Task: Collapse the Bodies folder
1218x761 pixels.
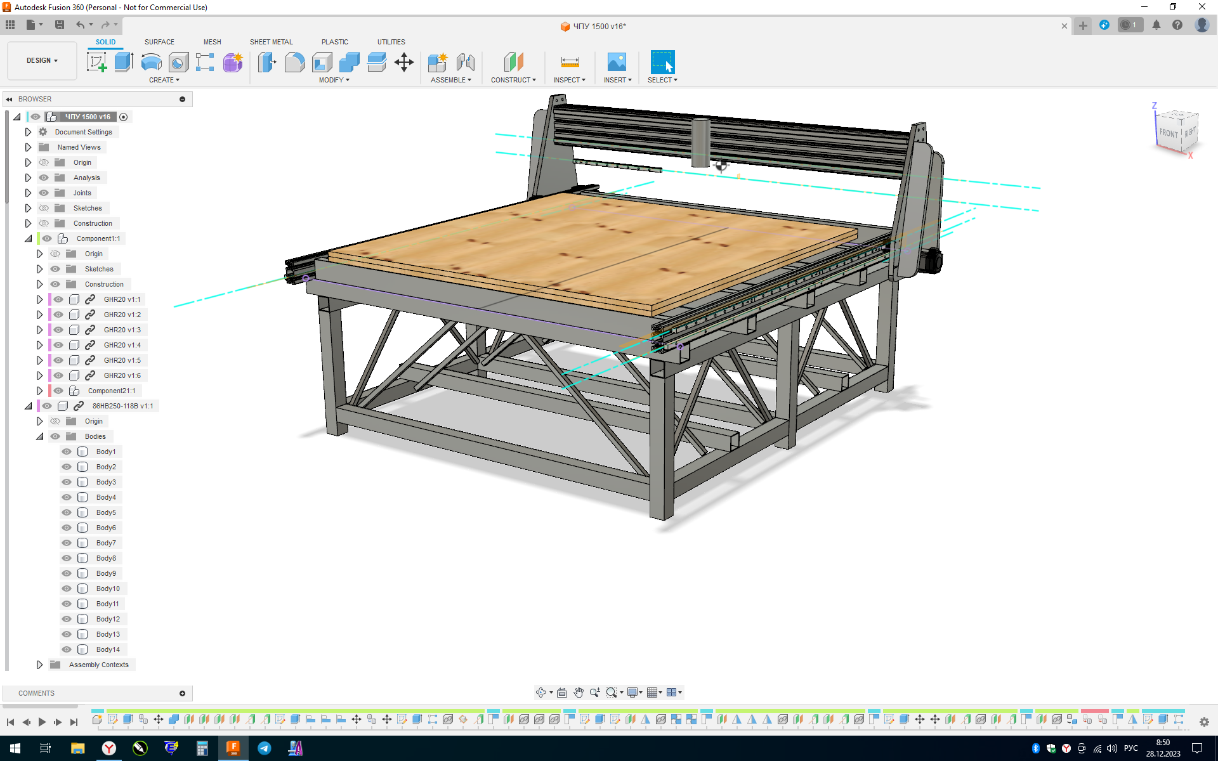Action: click(x=39, y=436)
